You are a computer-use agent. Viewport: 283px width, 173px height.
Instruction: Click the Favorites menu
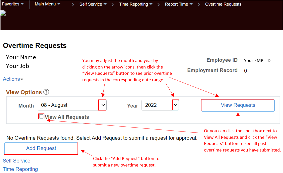[x=11, y=4]
